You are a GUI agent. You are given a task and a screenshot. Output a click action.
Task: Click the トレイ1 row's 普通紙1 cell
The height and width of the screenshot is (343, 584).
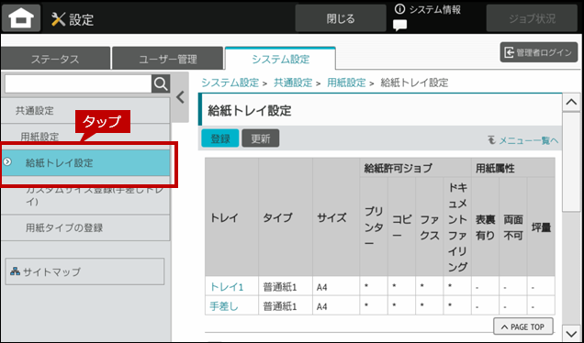click(x=286, y=287)
